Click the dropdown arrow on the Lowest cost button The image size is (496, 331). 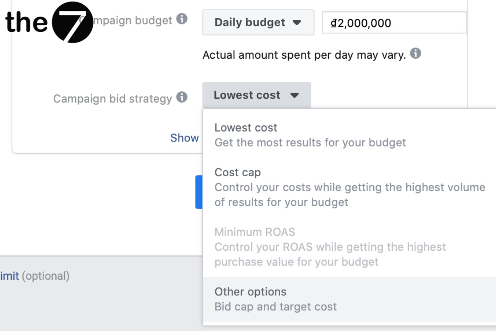click(x=294, y=95)
